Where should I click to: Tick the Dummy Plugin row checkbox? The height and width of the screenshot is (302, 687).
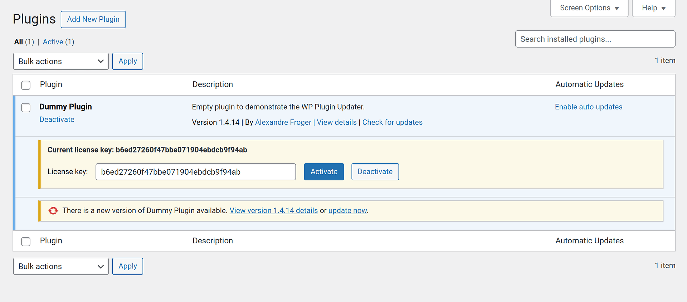click(26, 108)
